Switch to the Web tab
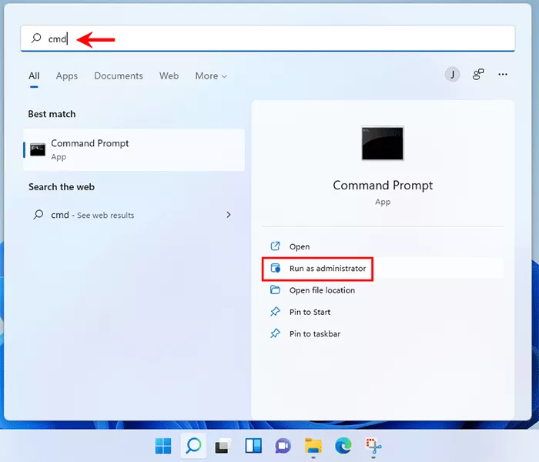The height and width of the screenshot is (462, 539). coord(169,76)
